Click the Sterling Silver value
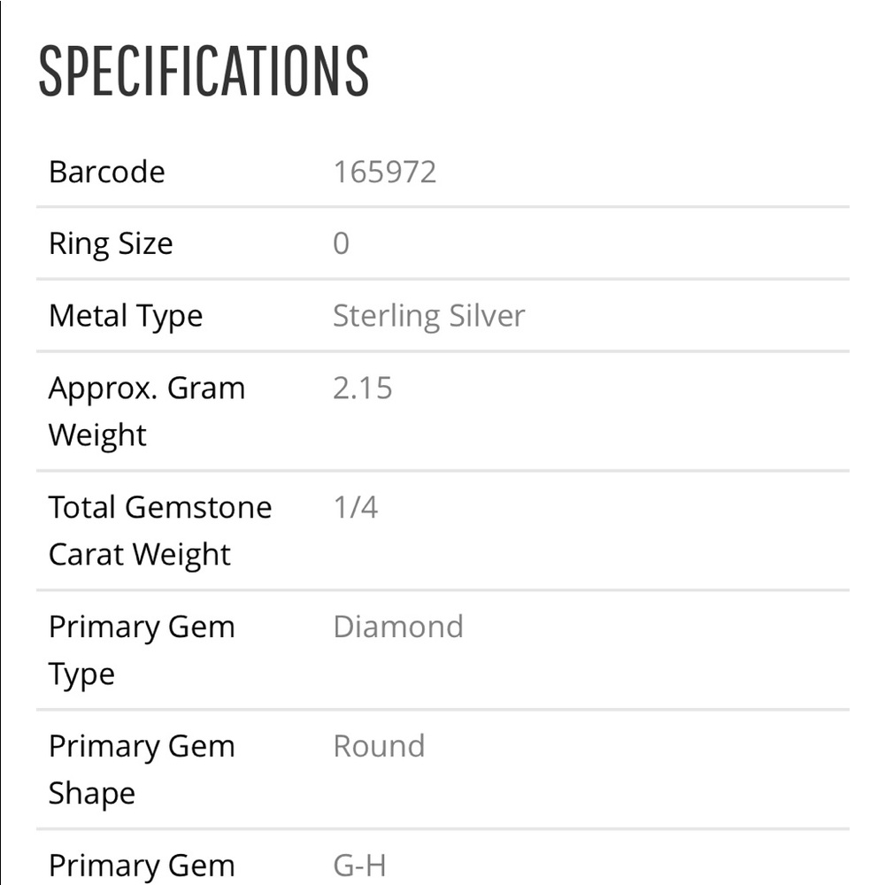The height and width of the screenshot is (885, 885). [x=428, y=316]
